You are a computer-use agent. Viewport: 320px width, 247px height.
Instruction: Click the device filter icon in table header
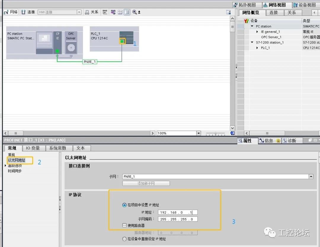click(246, 21)
